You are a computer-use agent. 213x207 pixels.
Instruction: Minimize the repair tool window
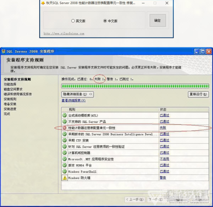(143, 3)
